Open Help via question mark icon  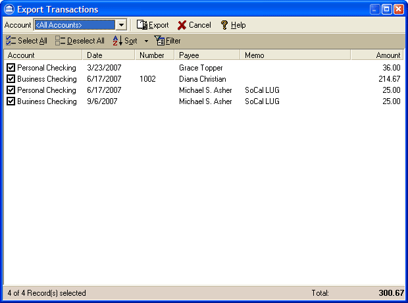pos(224,25)
